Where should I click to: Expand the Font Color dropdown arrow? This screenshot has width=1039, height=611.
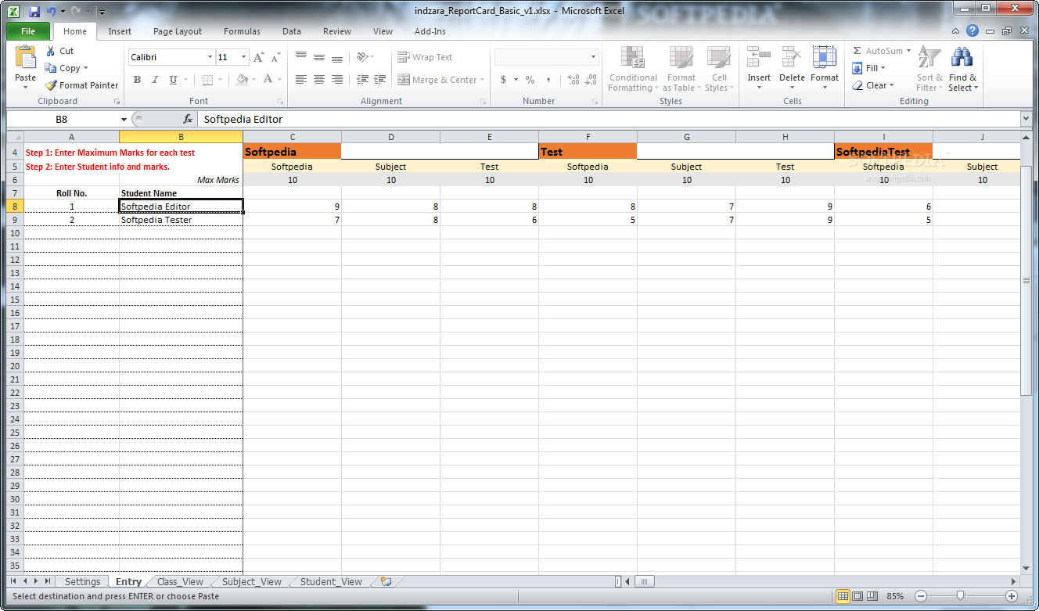point(279,80)
